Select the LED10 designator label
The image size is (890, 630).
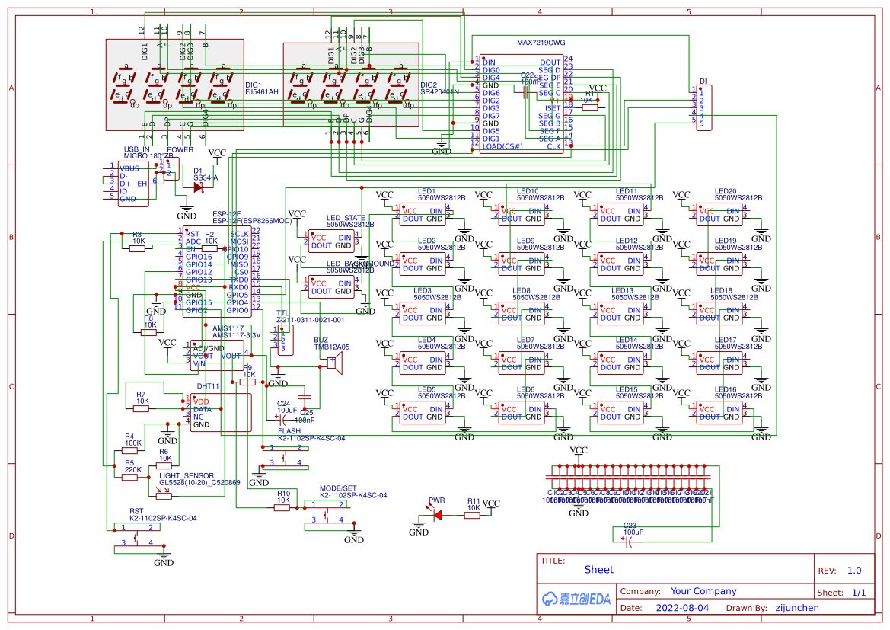pos(528,191)
